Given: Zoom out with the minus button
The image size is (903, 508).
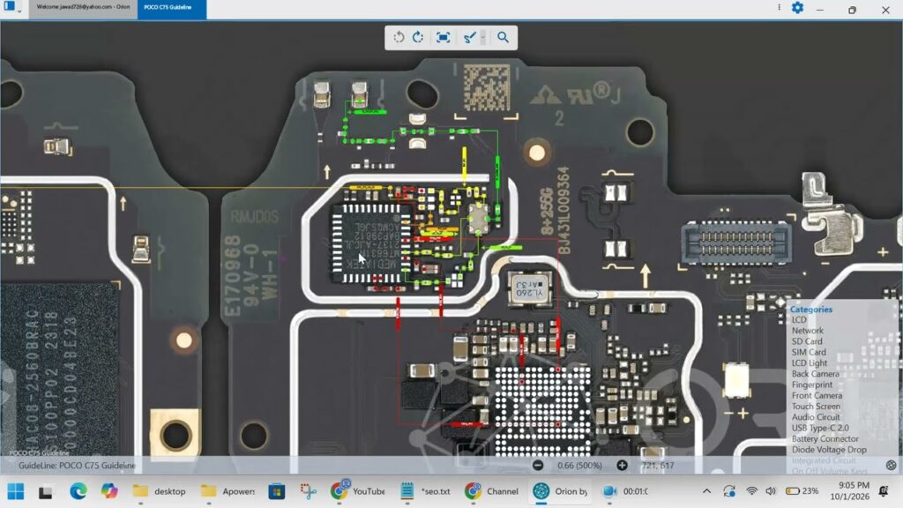Looking at the screenshot, I should click(538, 466).
